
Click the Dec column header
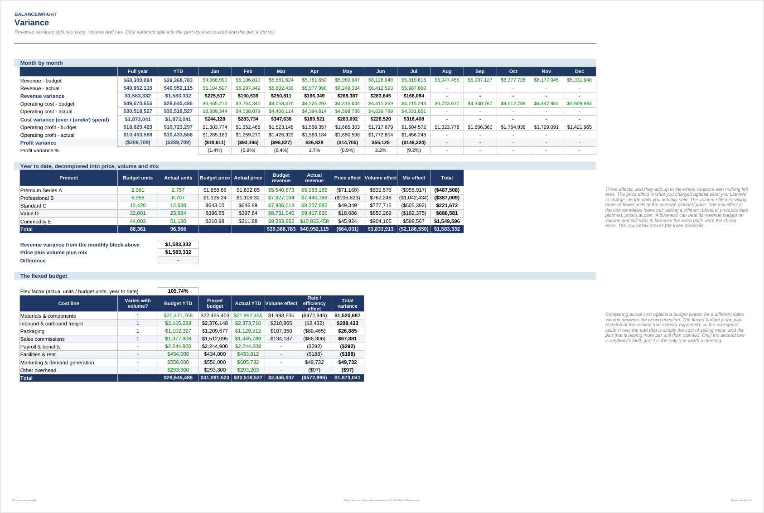(580, 72)
